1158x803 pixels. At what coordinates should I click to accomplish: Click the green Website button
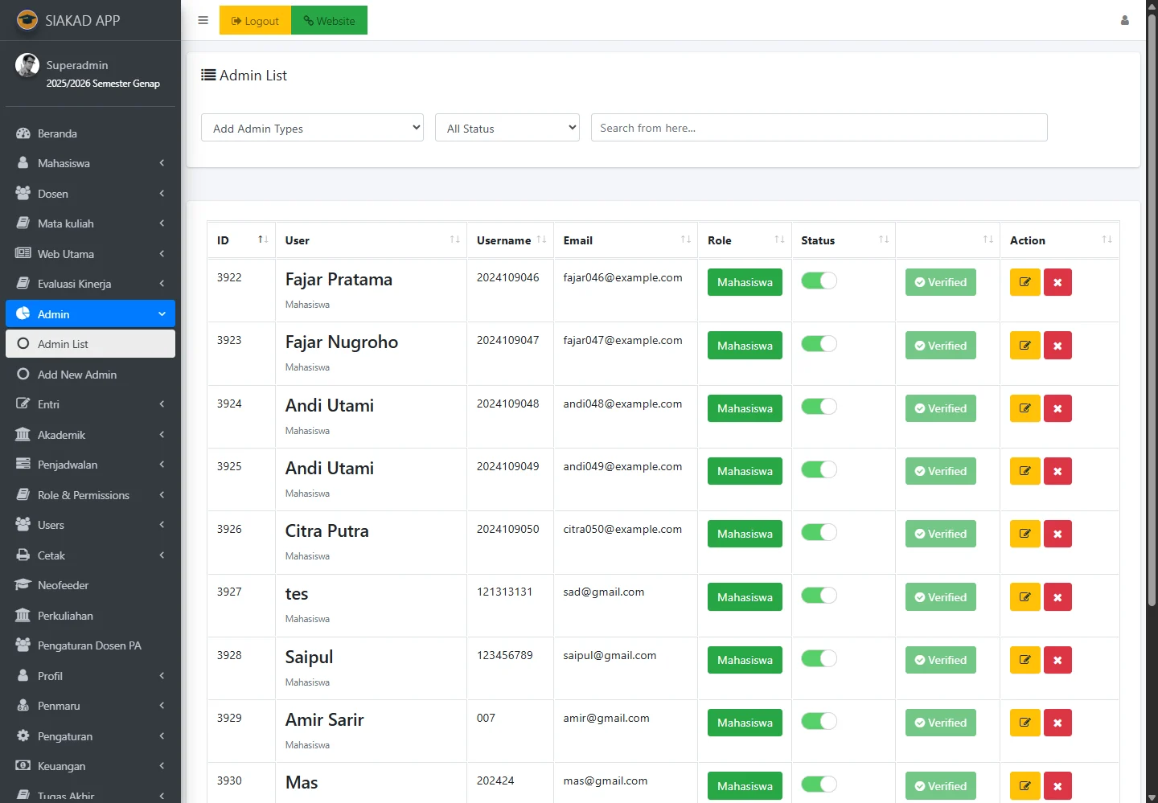[330, 21]
